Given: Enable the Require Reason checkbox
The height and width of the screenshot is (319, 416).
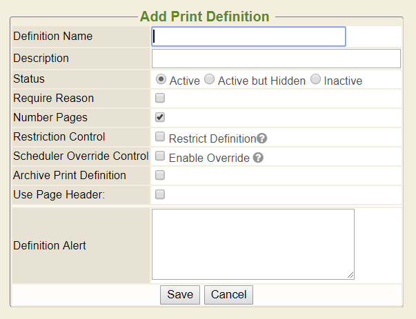Looking at the screenshot, I should click(x=160, y=99).
